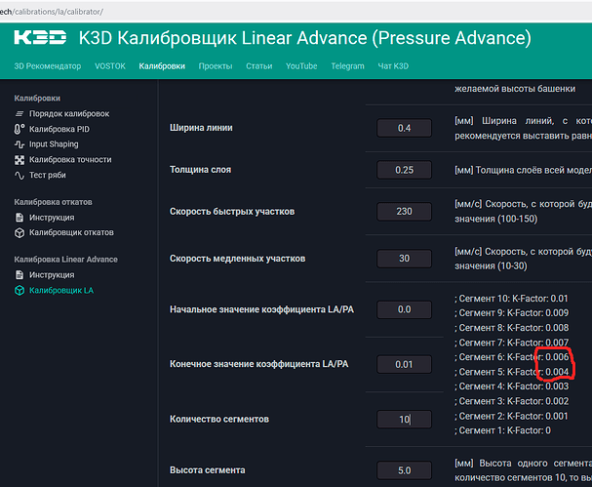
Task: Click the Сегмент 9: K-Factor: 0.009 line
Action: pos(511,313)
